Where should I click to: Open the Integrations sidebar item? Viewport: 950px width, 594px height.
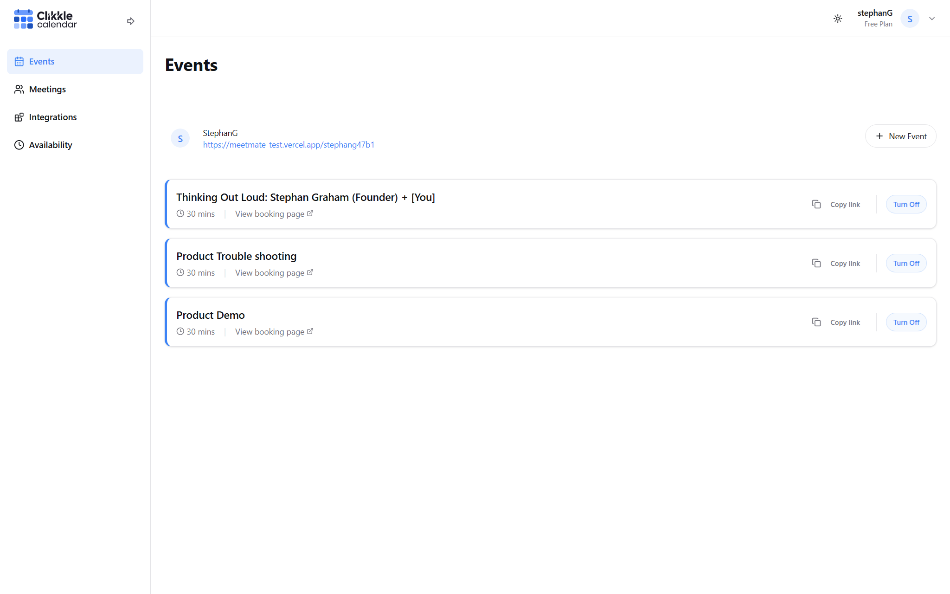pos(52,117)
